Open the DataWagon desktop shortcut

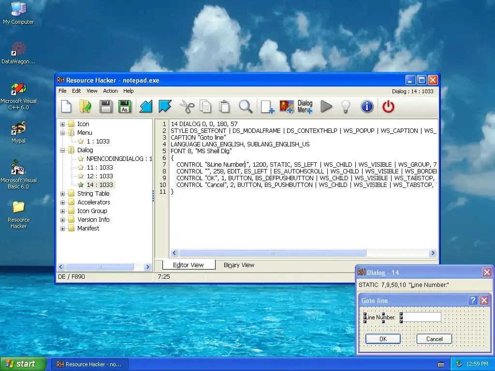[x=18, y=53]
